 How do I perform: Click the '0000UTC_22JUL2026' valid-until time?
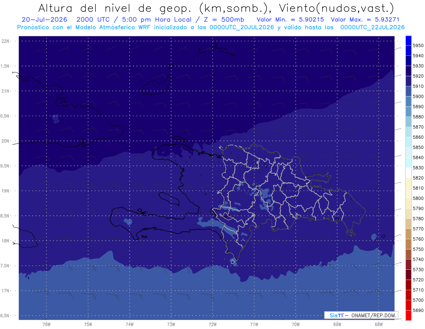373,27
